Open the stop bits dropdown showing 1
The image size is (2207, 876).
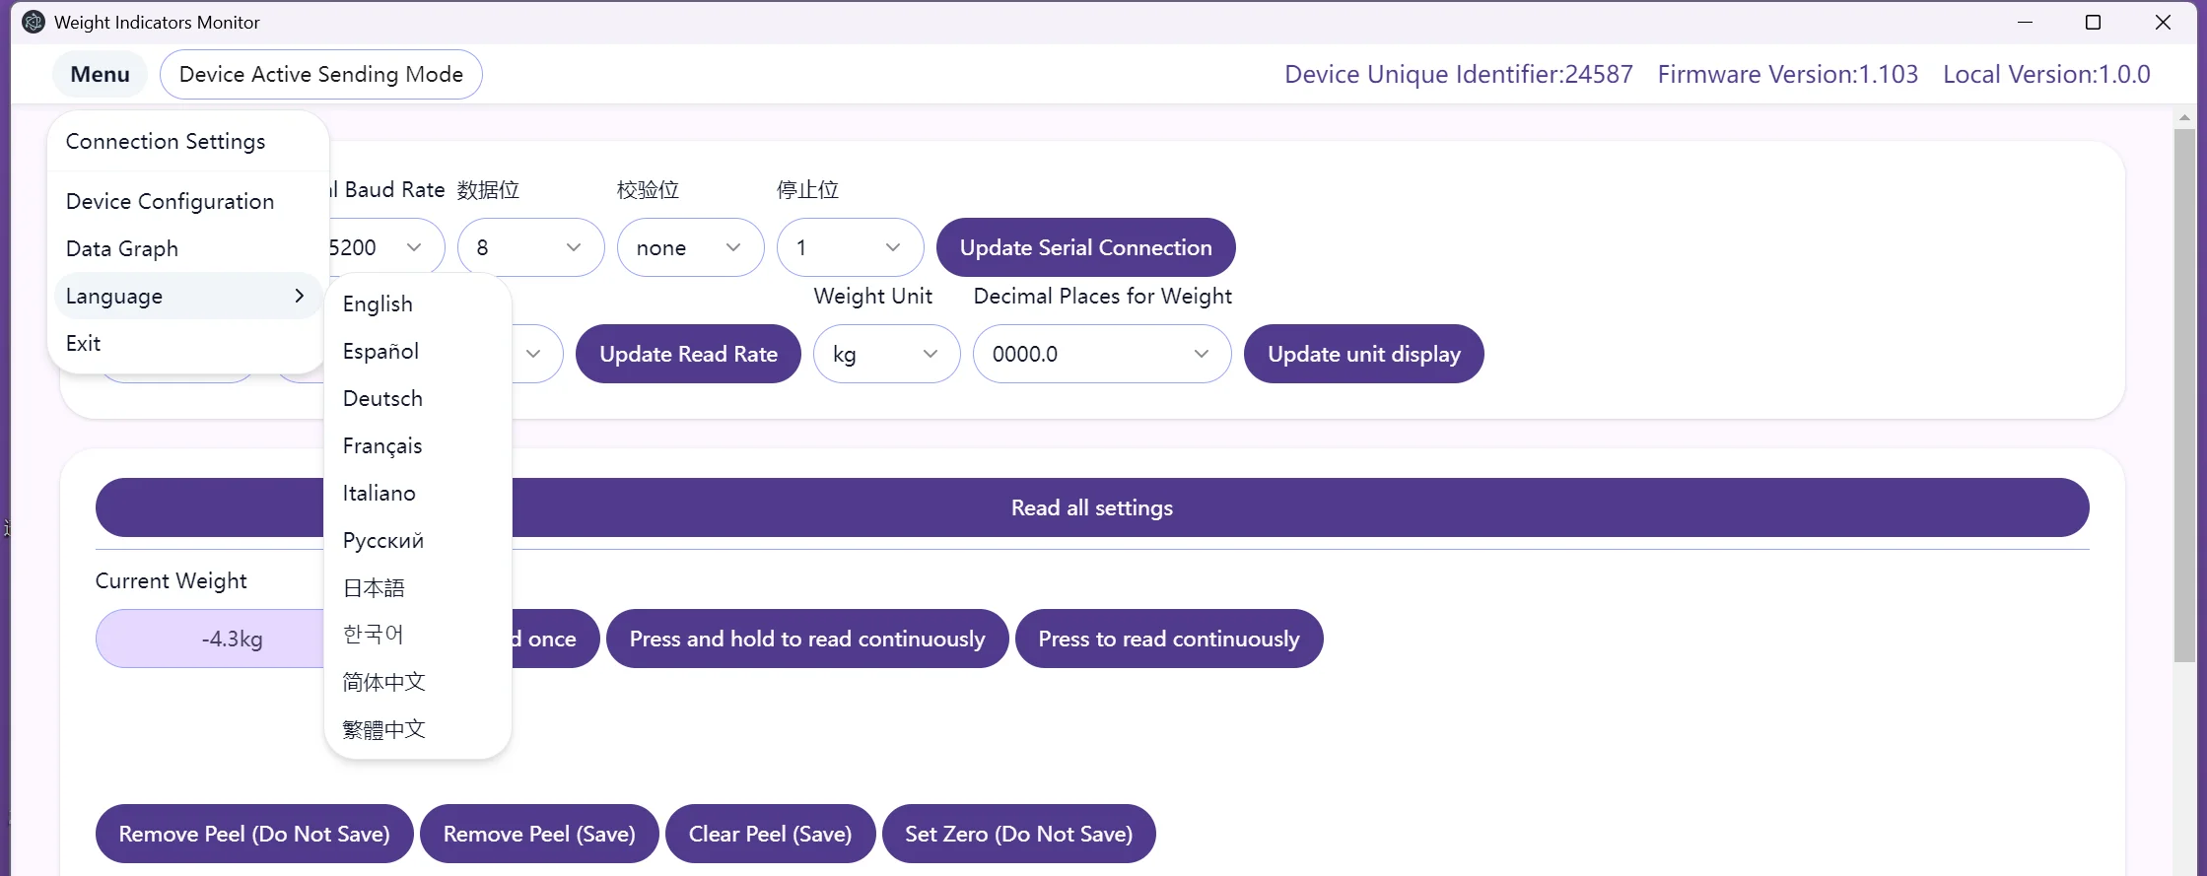[x=850, y=247]
